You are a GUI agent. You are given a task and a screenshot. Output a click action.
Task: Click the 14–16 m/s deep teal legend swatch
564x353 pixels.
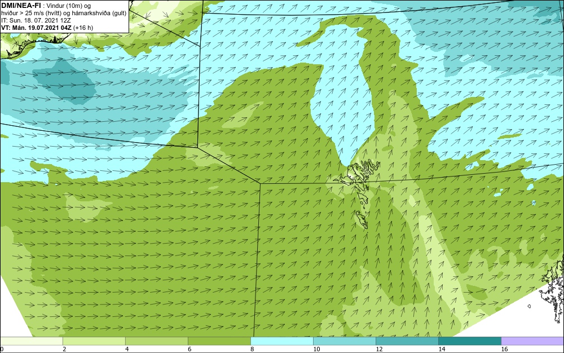(469, 341)
